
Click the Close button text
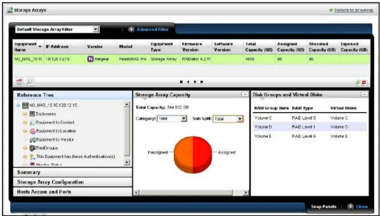[361, 207]
